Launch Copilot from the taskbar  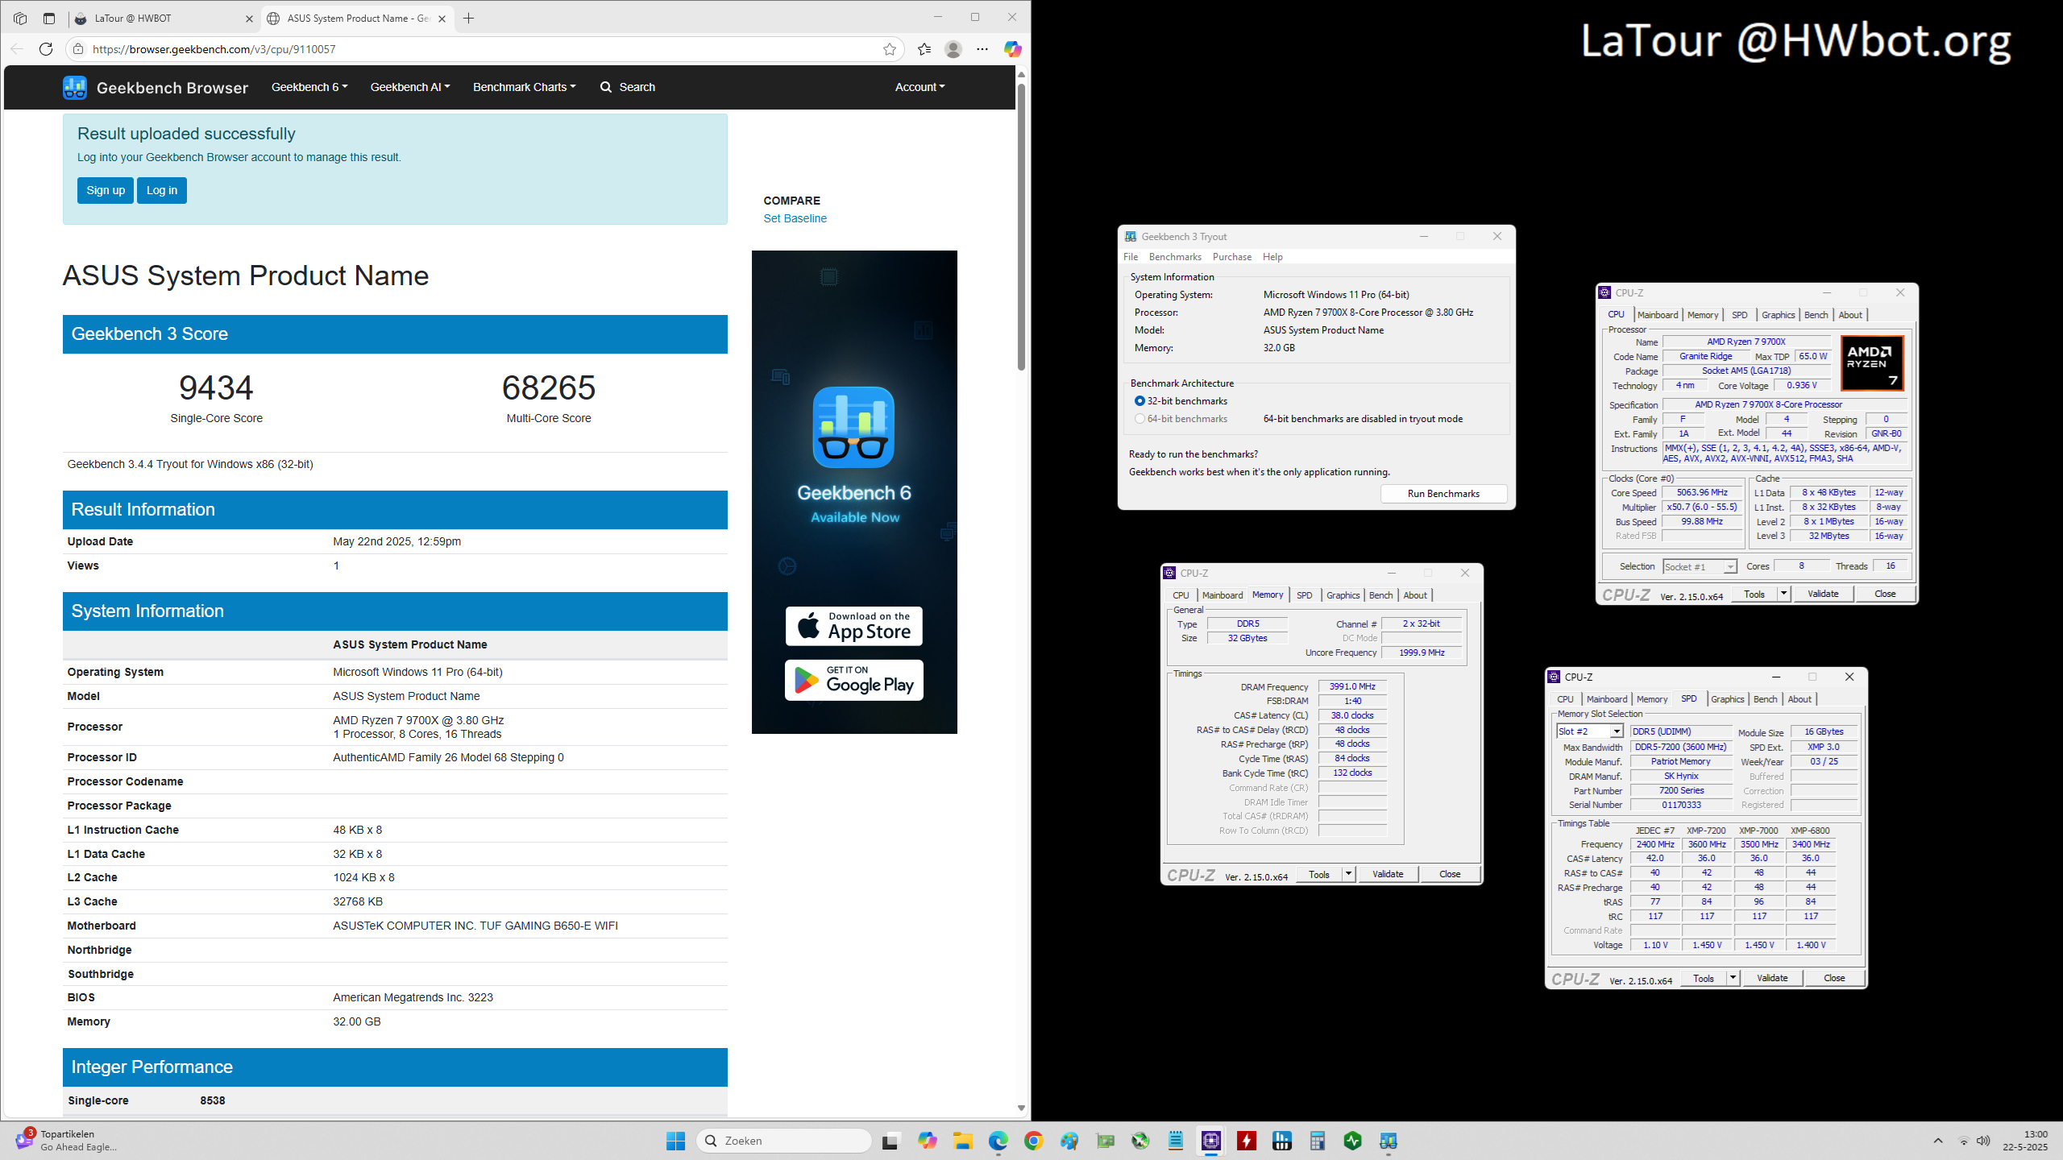(x=927, y=1141)
